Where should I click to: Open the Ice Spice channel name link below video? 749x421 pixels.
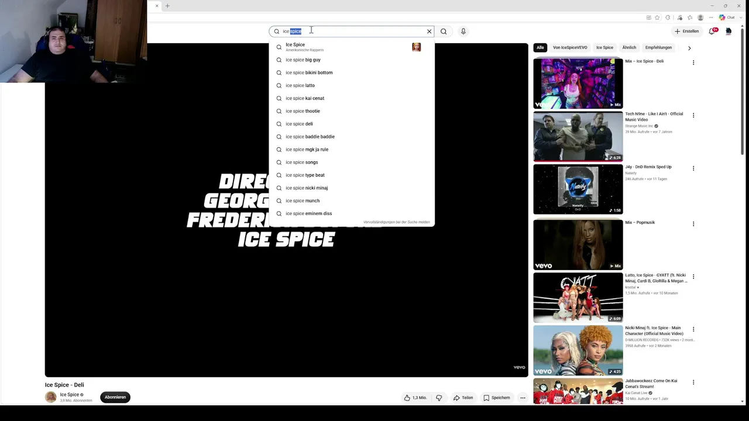(70, 395)
